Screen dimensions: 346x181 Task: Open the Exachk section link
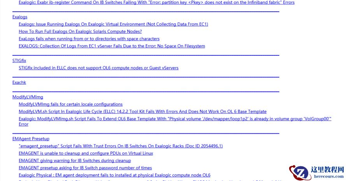(19, 83)
